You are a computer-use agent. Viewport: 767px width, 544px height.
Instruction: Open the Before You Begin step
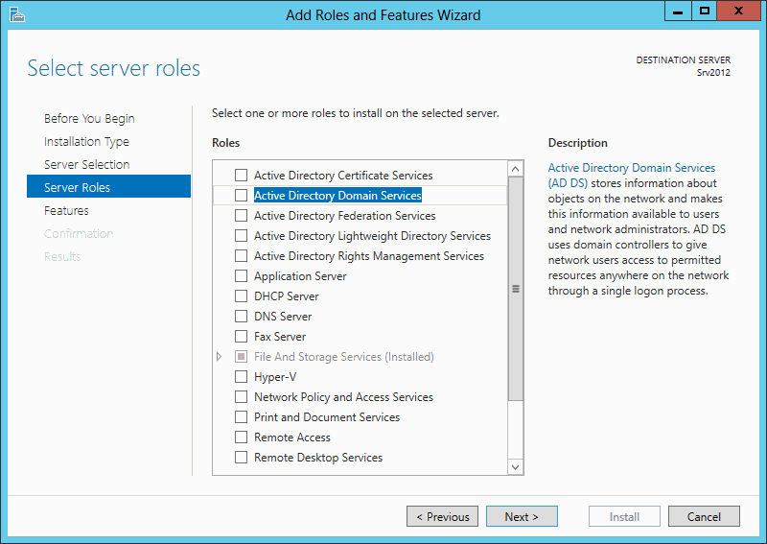coord(89,119)
